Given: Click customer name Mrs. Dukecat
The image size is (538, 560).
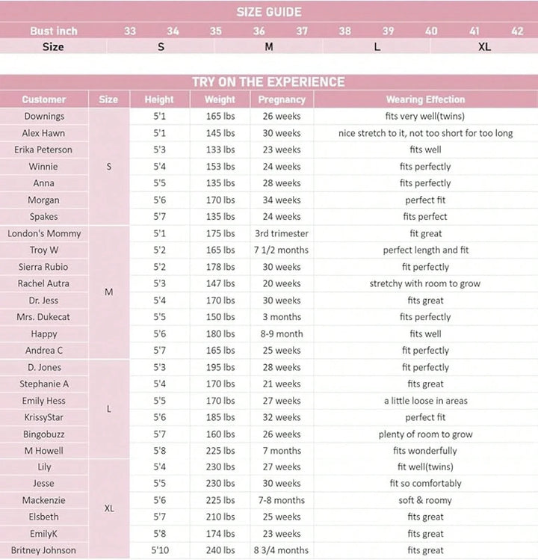Looking at the screenshot, I should click(44, 317).
